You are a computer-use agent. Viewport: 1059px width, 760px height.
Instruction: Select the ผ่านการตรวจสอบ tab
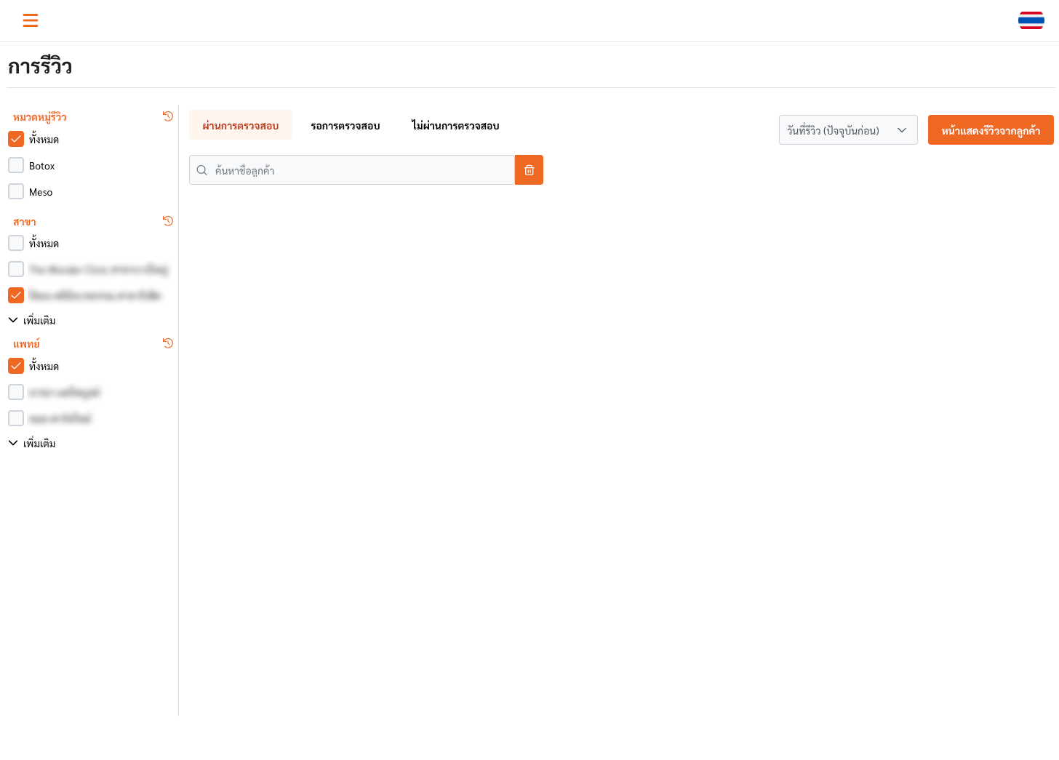[x=241, y=126]
